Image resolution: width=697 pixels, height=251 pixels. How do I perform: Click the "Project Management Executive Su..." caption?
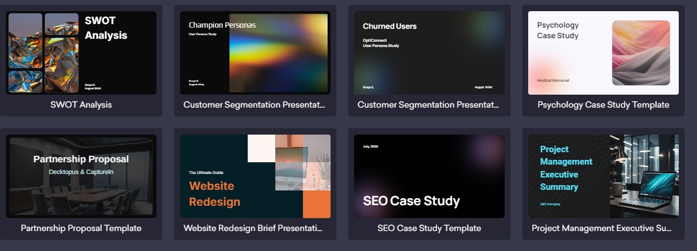click(603, 228)
